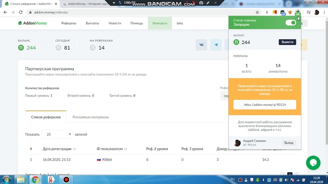The height and width of the screenshot is (184, 328).
Task: Click the AddonMoney extension icon in toolbar
Action: (x=298, y=13)
